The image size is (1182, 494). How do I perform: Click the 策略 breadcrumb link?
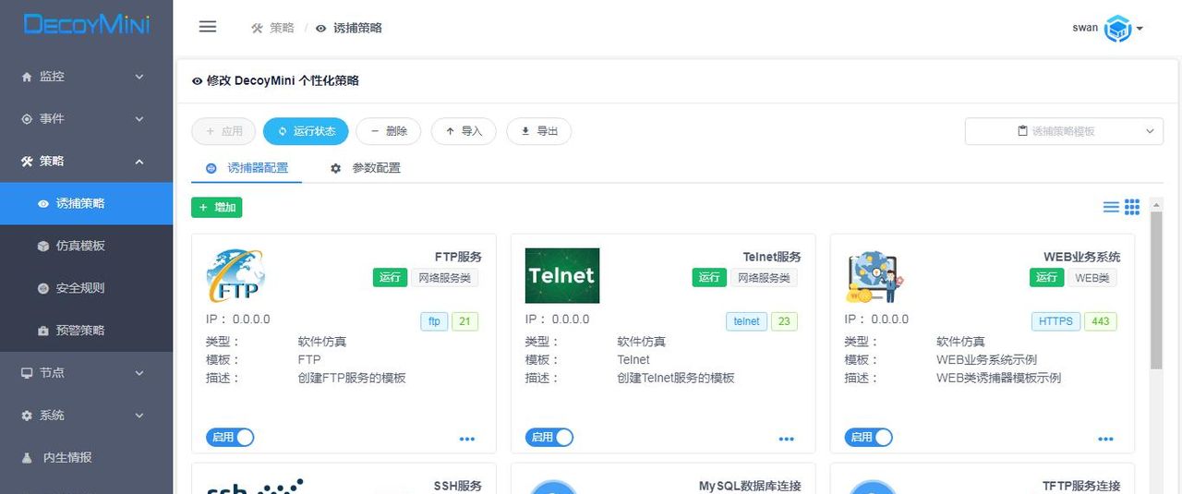(282, 28)
